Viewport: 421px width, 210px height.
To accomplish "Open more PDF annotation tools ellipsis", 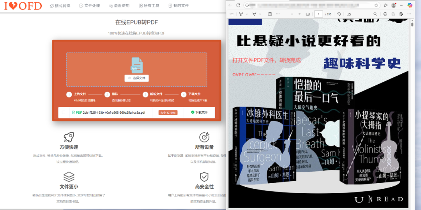I will pyautogui.click(x=278, y=14).
